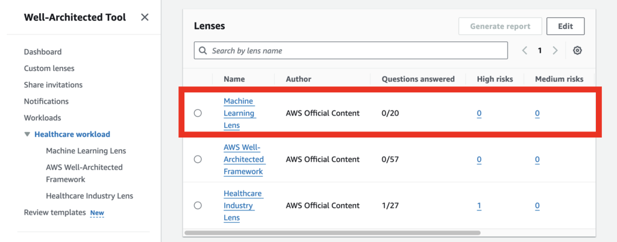Screen dimensions: 617x242
Task: Open Machine Learning Lens sidebar entry
Action: [86, 151]
